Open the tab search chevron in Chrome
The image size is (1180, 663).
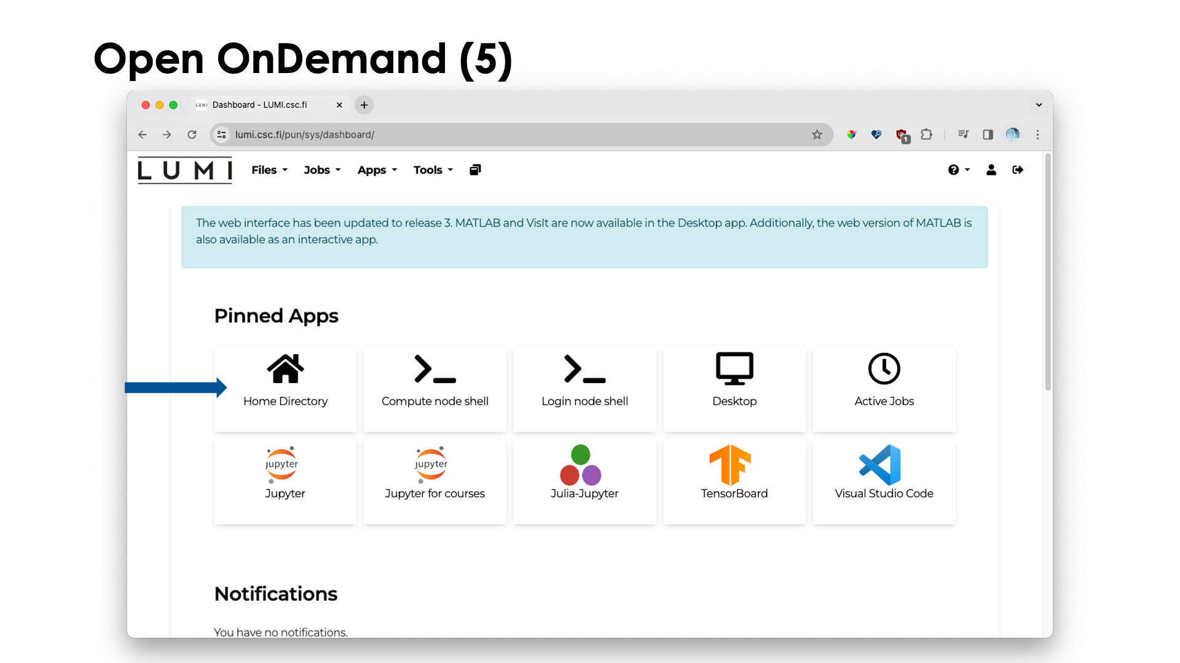tap(1039, 105)
